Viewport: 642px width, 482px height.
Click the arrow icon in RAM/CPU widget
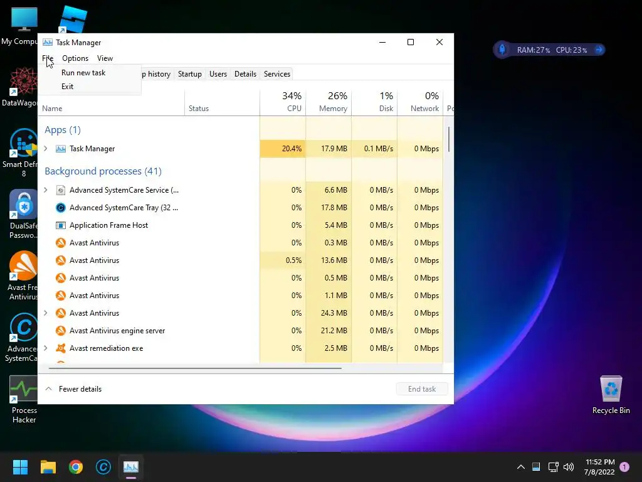click(x=599, y=50)
